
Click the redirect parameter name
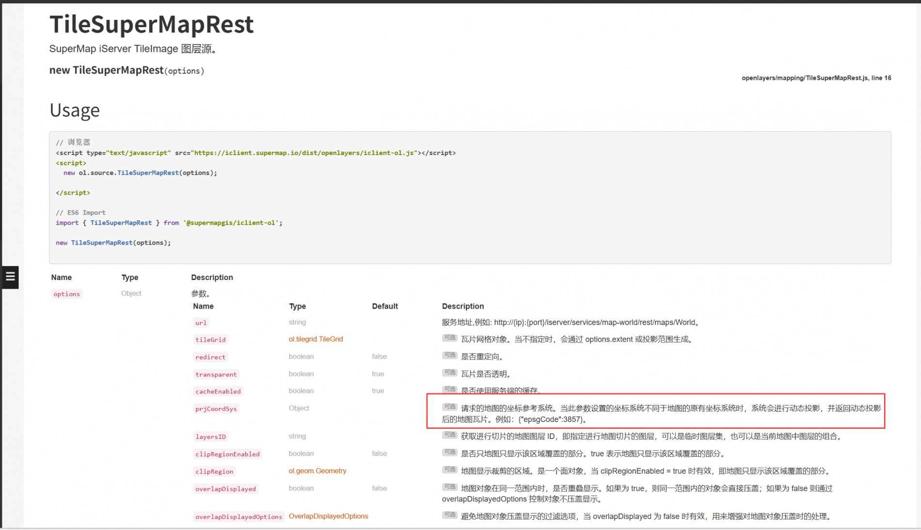coord(210,357)
